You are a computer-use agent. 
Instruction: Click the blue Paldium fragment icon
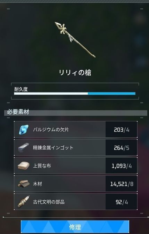click(x=24, y=129)
